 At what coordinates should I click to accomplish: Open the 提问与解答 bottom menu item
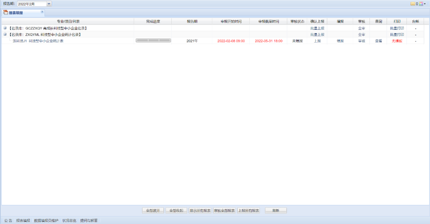pyautogui.click(x=89, y=220)
